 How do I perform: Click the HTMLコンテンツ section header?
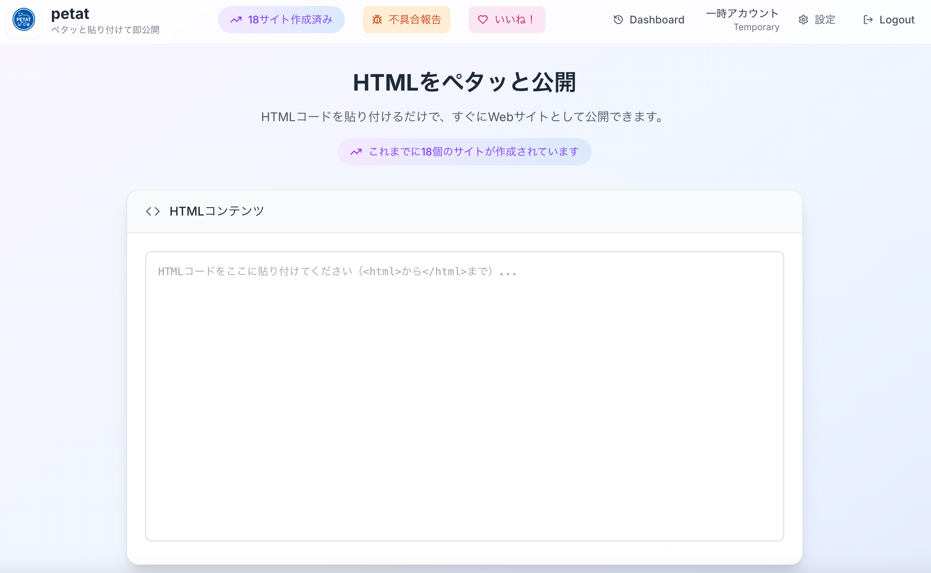pyautogui.click(x=216, y=211)
